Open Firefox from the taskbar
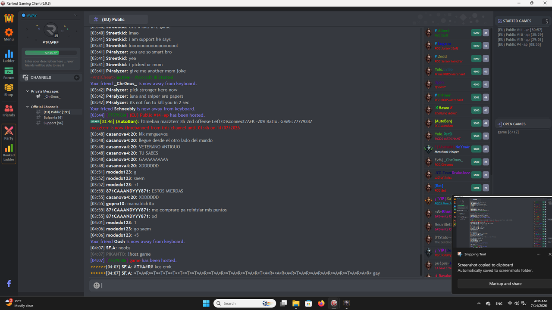This screenshot has height=310, width=552. tap(321, 303)
